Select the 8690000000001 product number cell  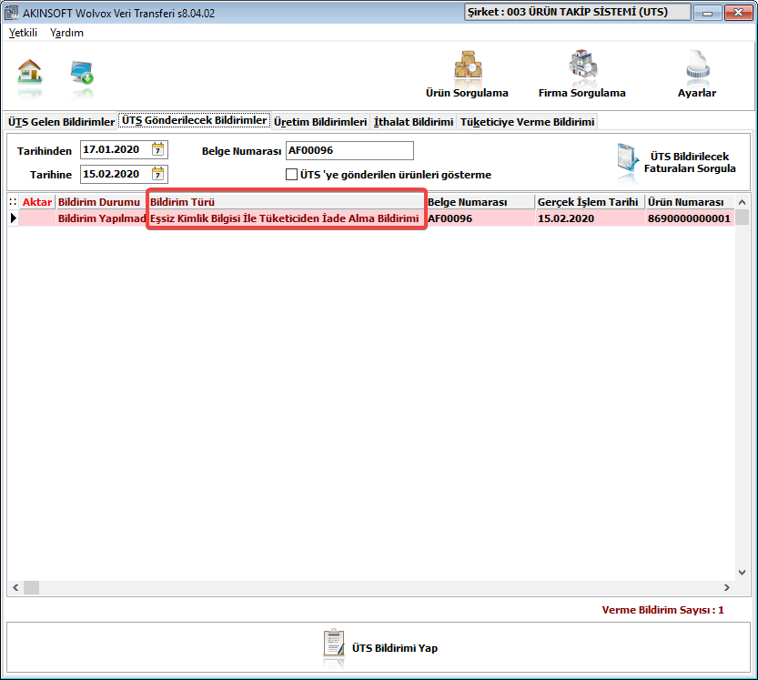tap(690, 218)
